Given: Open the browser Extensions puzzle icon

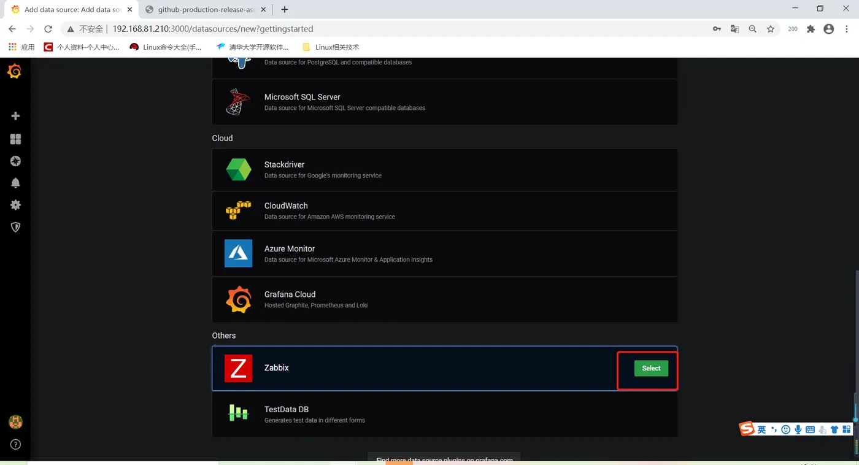Looking at the screenshot, I should (811, 29).
